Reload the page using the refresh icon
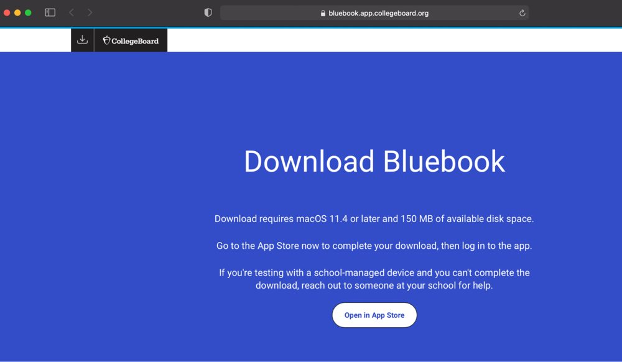 tap(522, 12)
